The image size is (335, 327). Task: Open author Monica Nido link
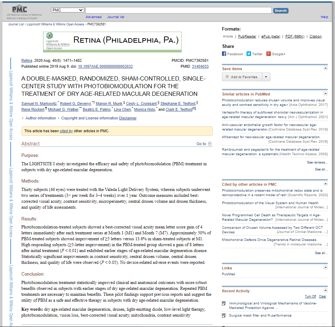pyautogui.click(x=145, y=109)
